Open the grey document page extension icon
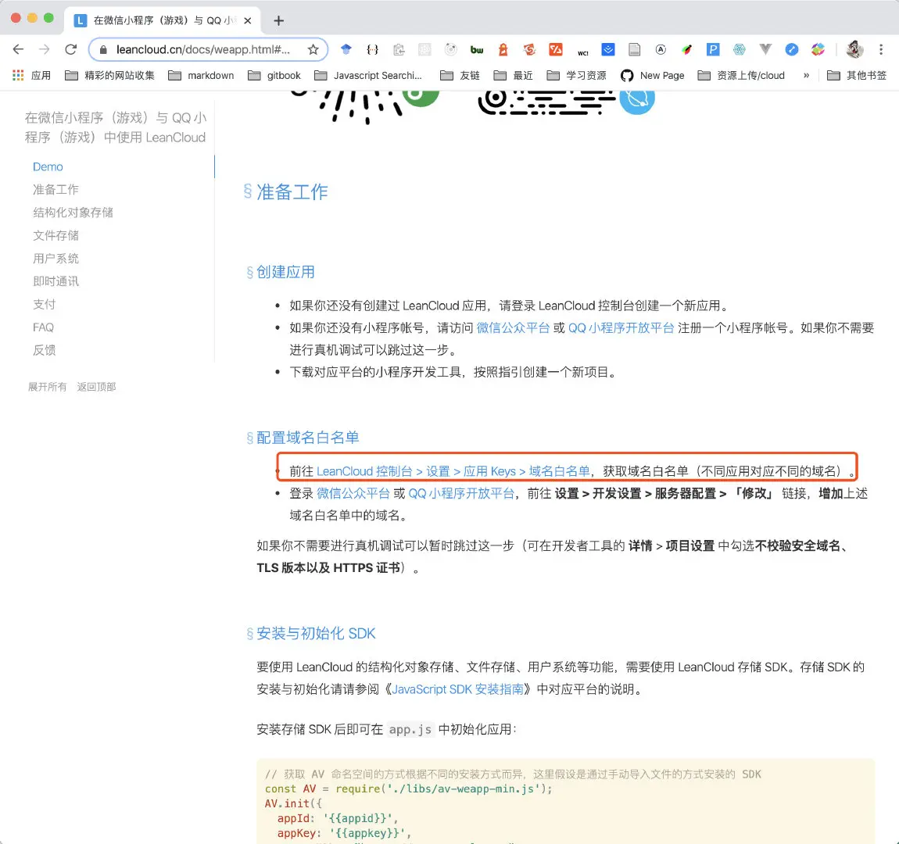This screenshot has height=844, width=899. [x=634, y=50]
